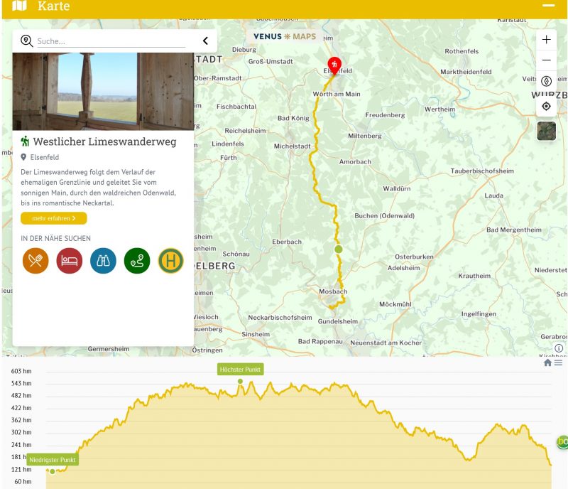Zoom in on the map with plus
568x489 pixels.
click(546, 40)
